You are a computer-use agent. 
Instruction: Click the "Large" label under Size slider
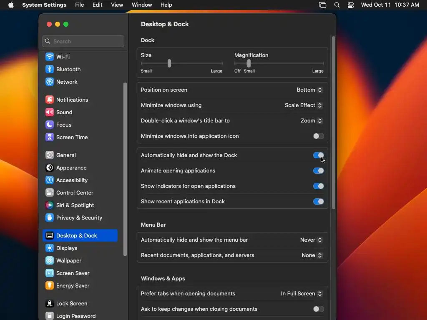216,71
